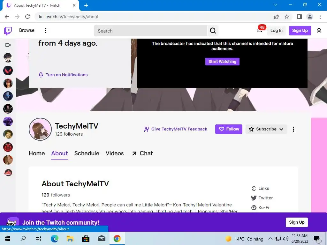Reload the page with the refresh icon

point(27,17)
